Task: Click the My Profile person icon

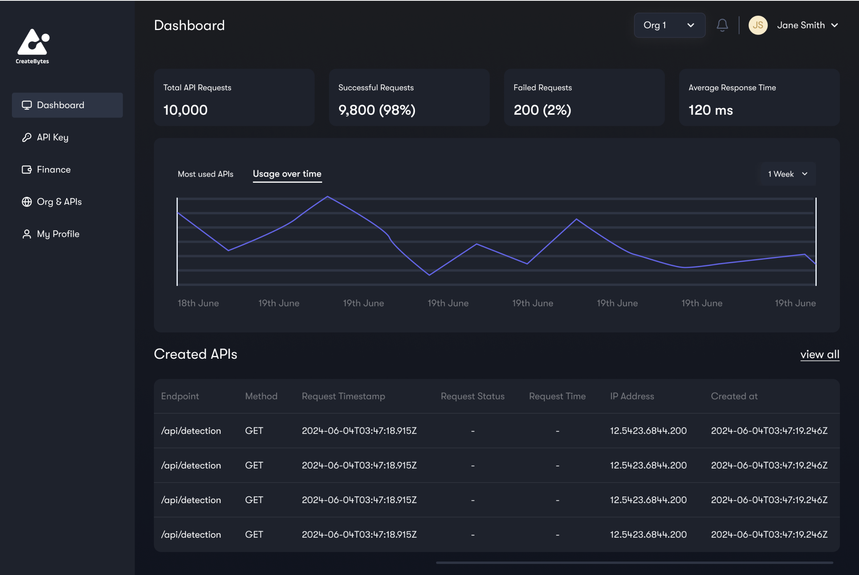Action: pos(27,234)
